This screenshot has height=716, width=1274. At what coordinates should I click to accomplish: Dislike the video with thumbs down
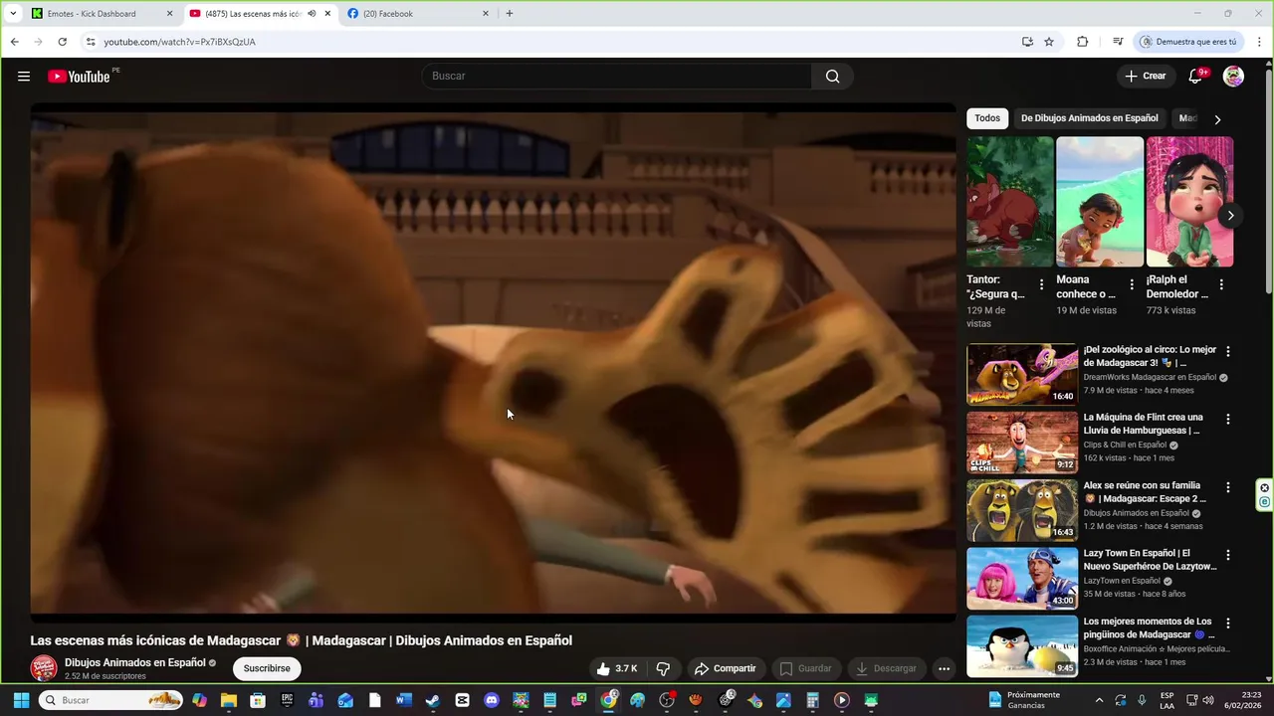tap(663, 668)
